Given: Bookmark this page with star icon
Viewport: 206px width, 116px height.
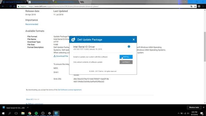Looking at the screenshot, I should click(x=195, y=6).
